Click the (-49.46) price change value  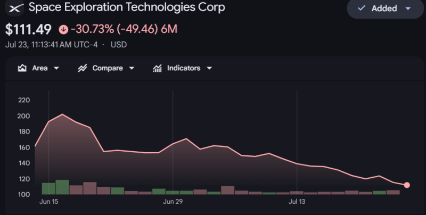click(x=137, y=29)
